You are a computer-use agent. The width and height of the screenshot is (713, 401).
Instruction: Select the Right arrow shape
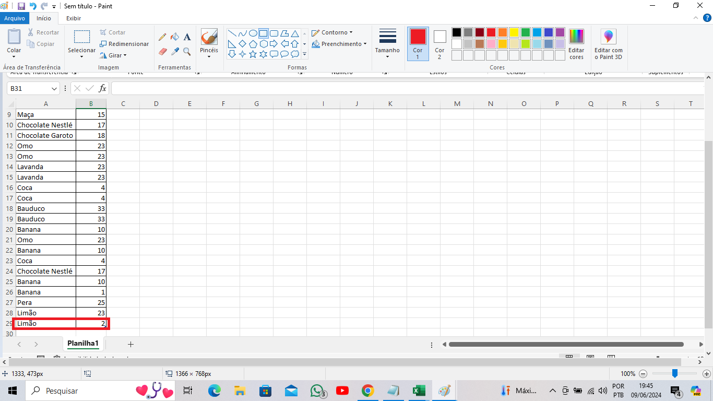(274, 44)
